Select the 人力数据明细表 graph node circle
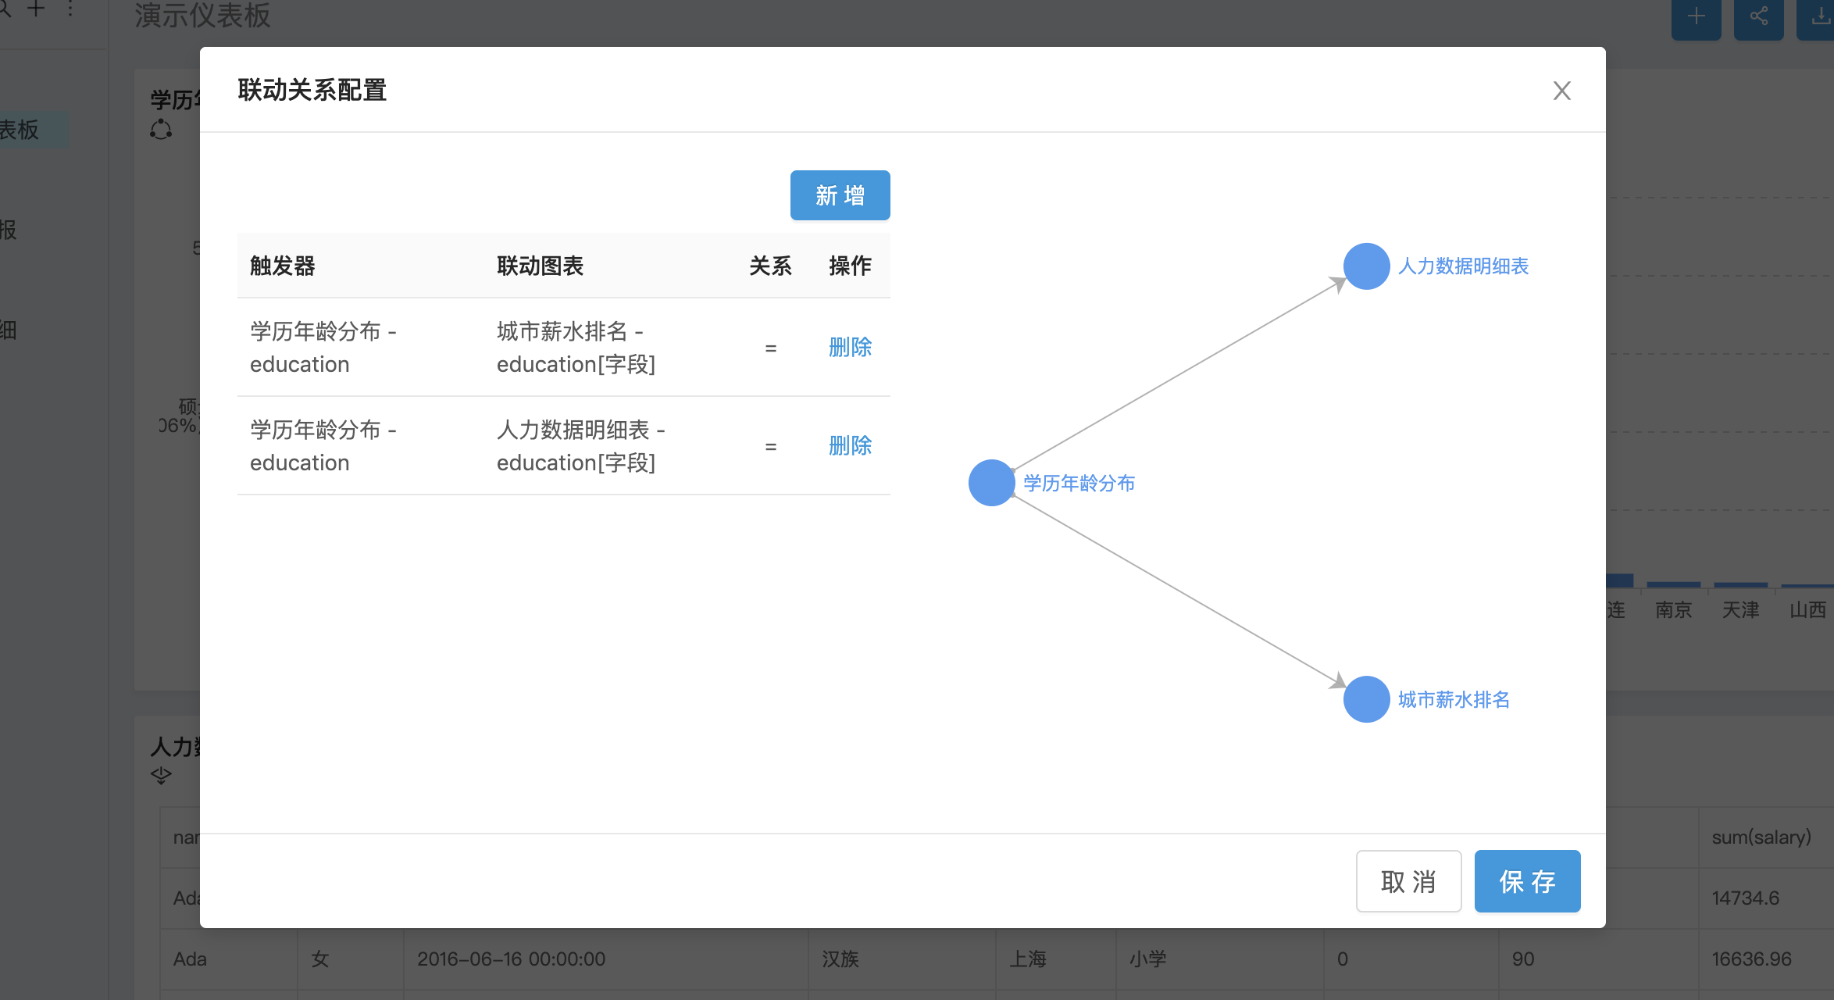The height and width of the screenshot is (1000, 1834). 1366,266
